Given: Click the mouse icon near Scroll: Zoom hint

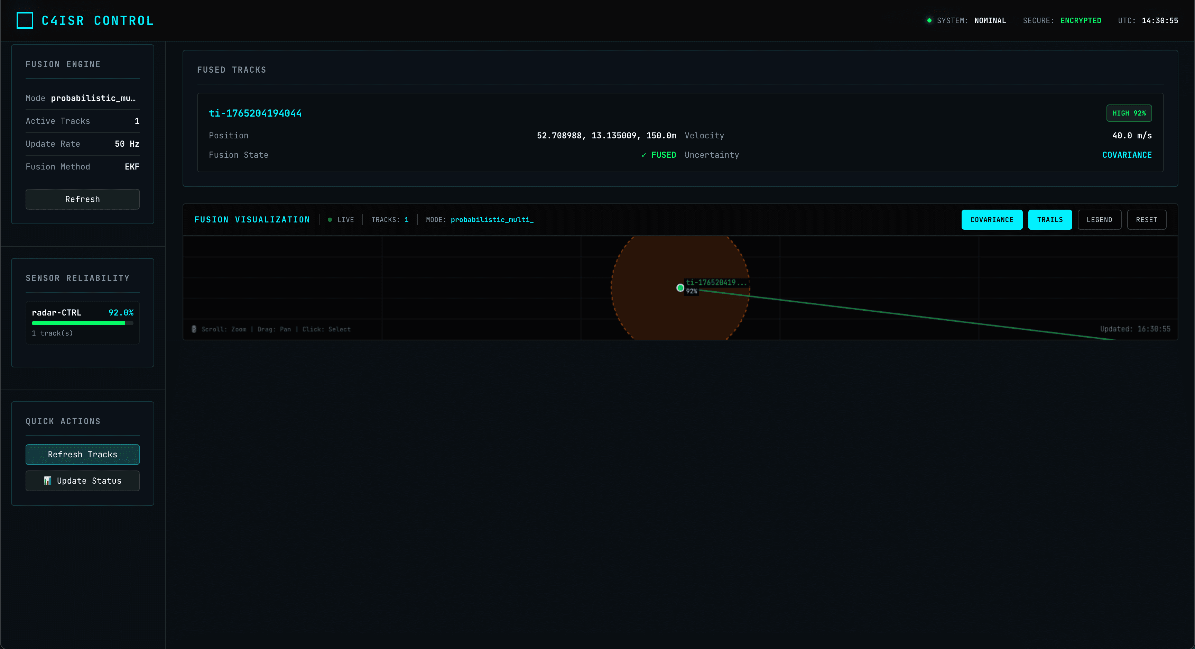Looking at the screenshot, I should [x=194, y=329].
